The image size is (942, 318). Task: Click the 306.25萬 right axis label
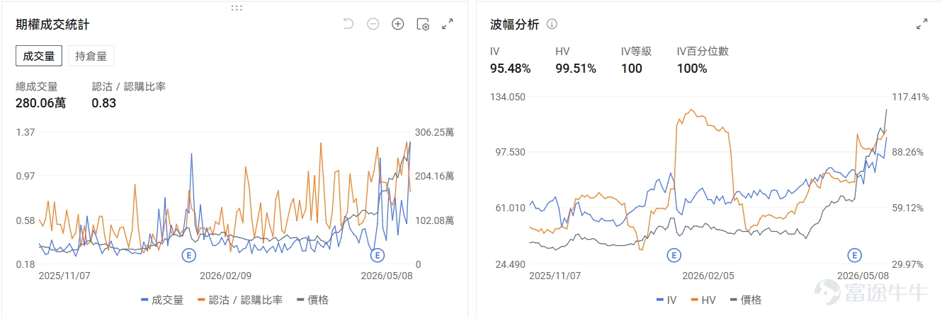[x=434, y=132]
